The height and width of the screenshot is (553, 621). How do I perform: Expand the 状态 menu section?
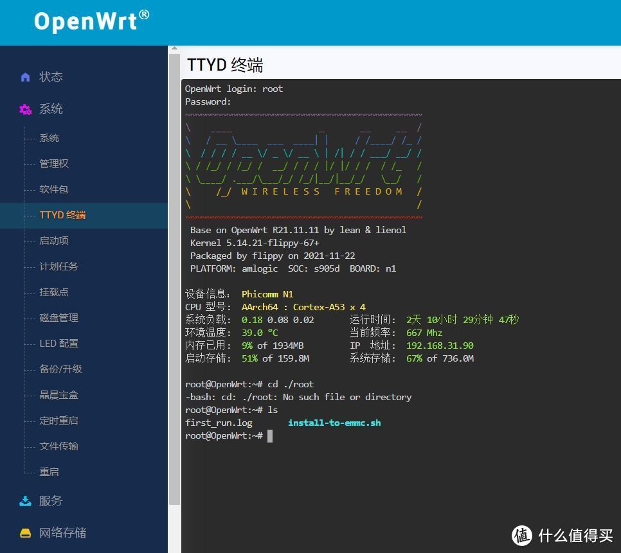pos(51,77)
